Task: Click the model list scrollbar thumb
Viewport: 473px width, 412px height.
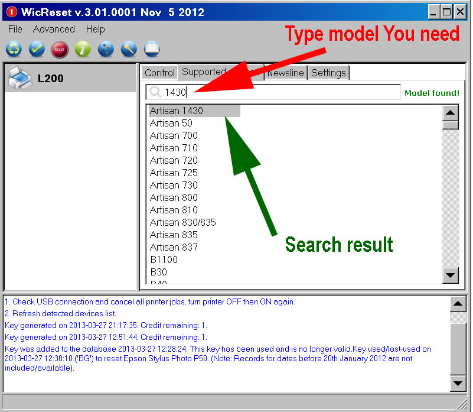Action: pyautogui.click(x=451, y=125)
